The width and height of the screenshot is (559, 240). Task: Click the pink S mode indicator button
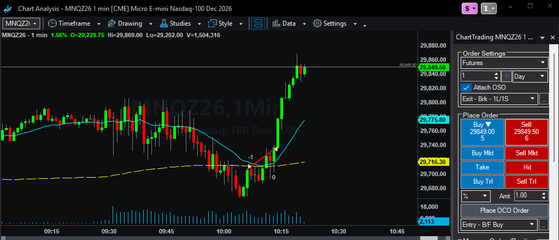(469, 8)
